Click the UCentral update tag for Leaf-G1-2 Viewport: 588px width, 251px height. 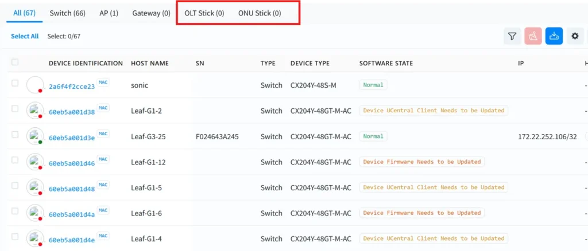(434, 111)
